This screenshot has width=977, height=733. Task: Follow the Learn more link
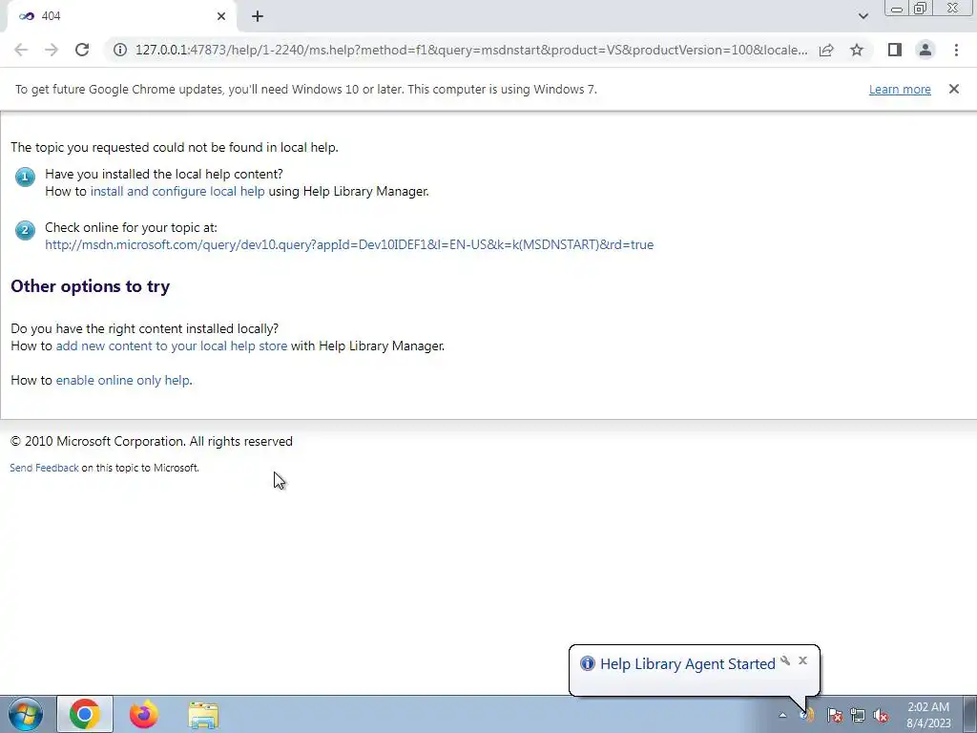pyautogui.click(x=900, y=89)
